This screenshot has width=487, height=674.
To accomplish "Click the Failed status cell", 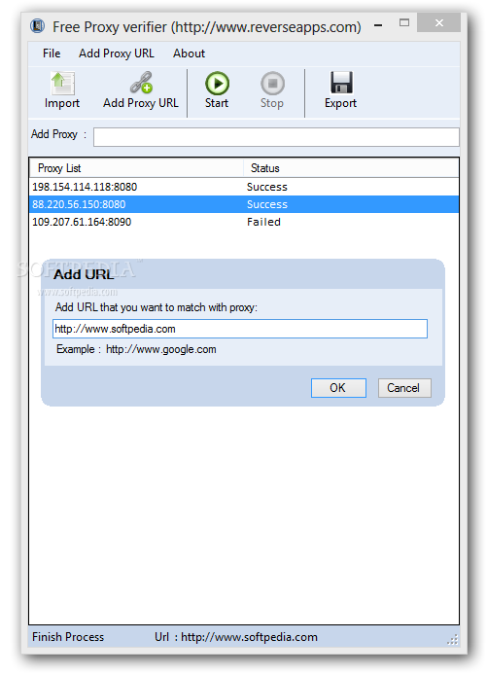I will pyautogui.click(x=263, y=222).
